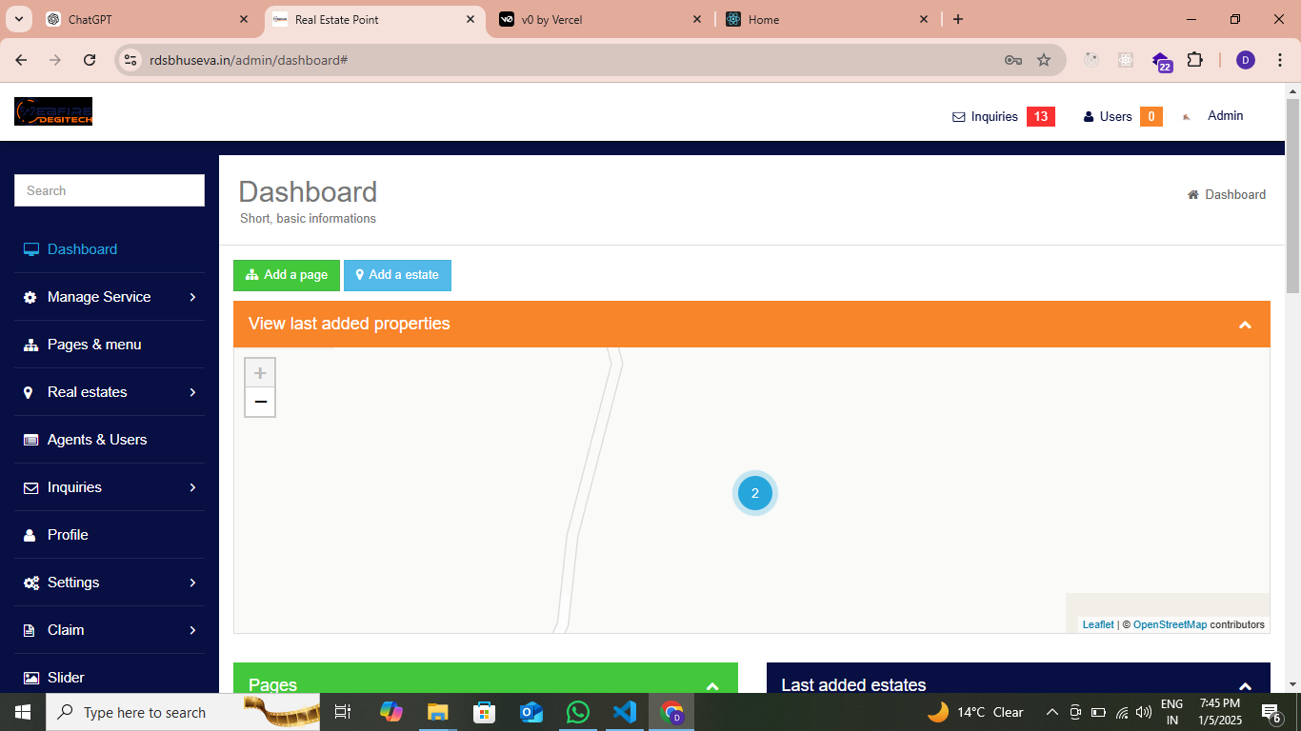
Task: Zoom in on the map
Action: tap(260, 373)
